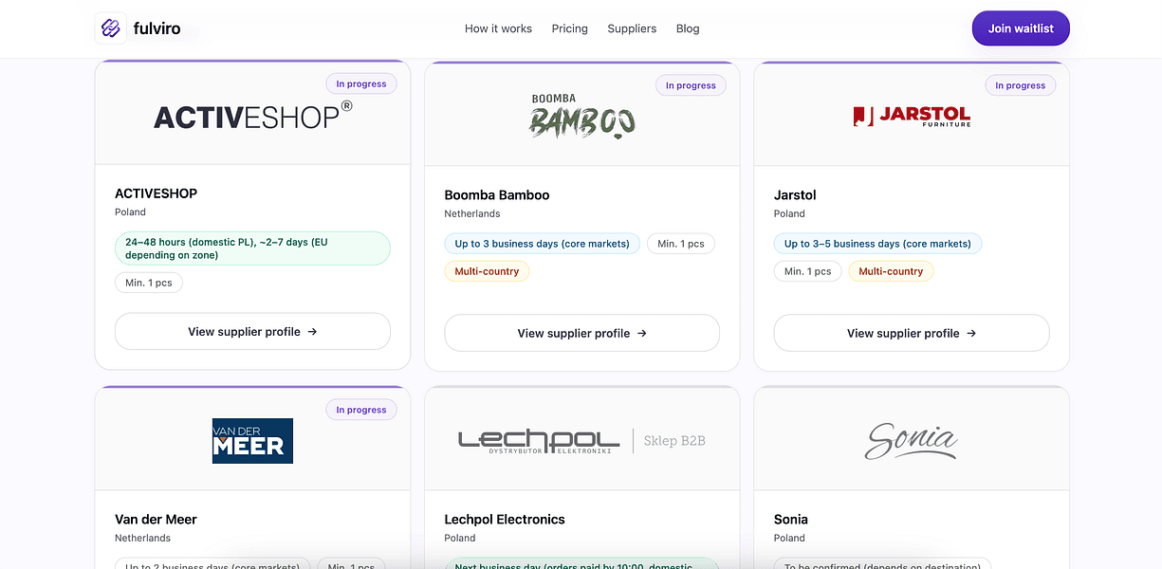Screen dimensions: 1162x569
Task: Click the Join waitlist button
Action: pyautogui.click(x=1021, y=28)
